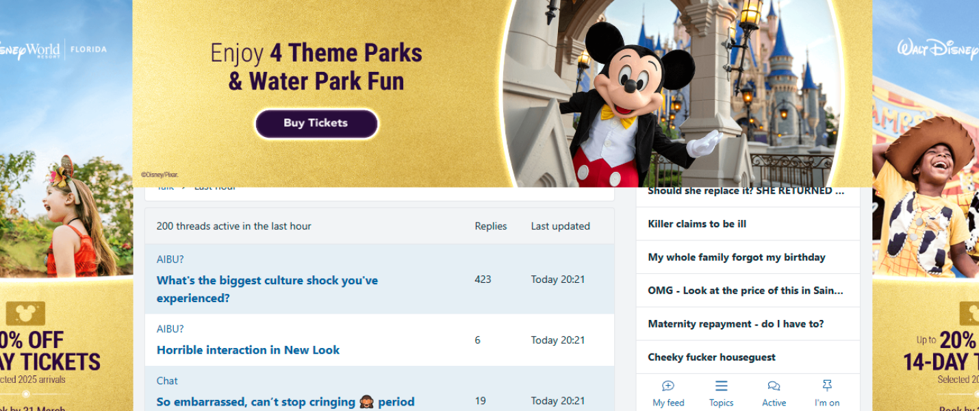Open the Active speech bubbles icon
This screenshot has height=411, width=979.
pos(774,386)
